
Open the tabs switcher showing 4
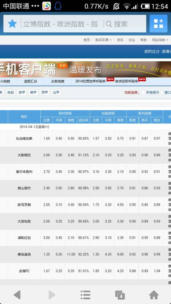[x=120, y=295]
